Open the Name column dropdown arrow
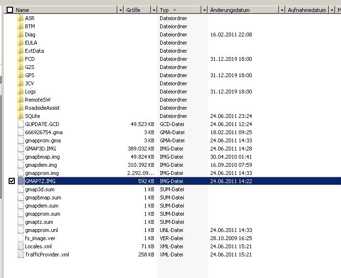 click(x=119, y=10)
